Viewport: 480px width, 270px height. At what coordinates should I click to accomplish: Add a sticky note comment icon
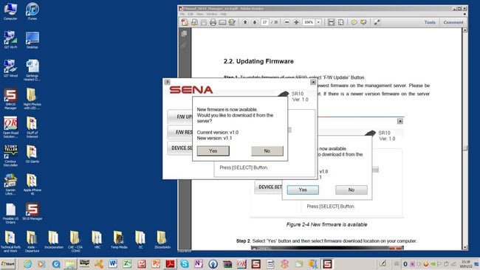pos(354,22)
